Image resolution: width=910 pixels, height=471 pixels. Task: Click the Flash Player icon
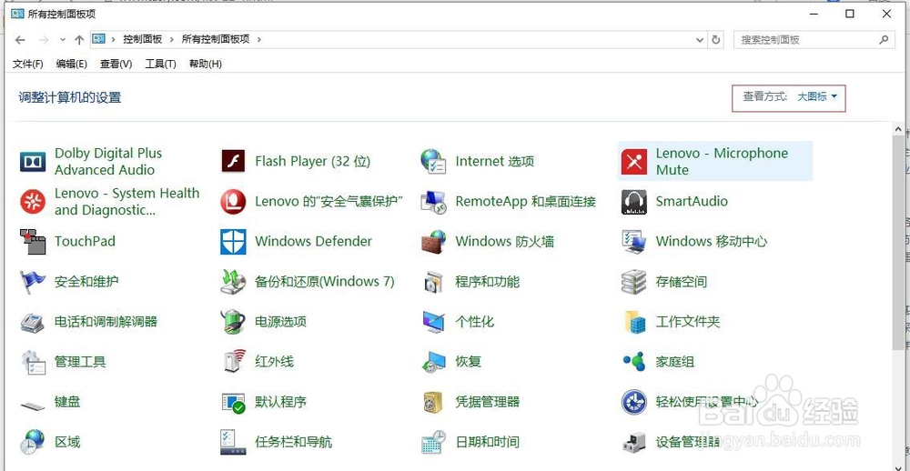(233, 161)
